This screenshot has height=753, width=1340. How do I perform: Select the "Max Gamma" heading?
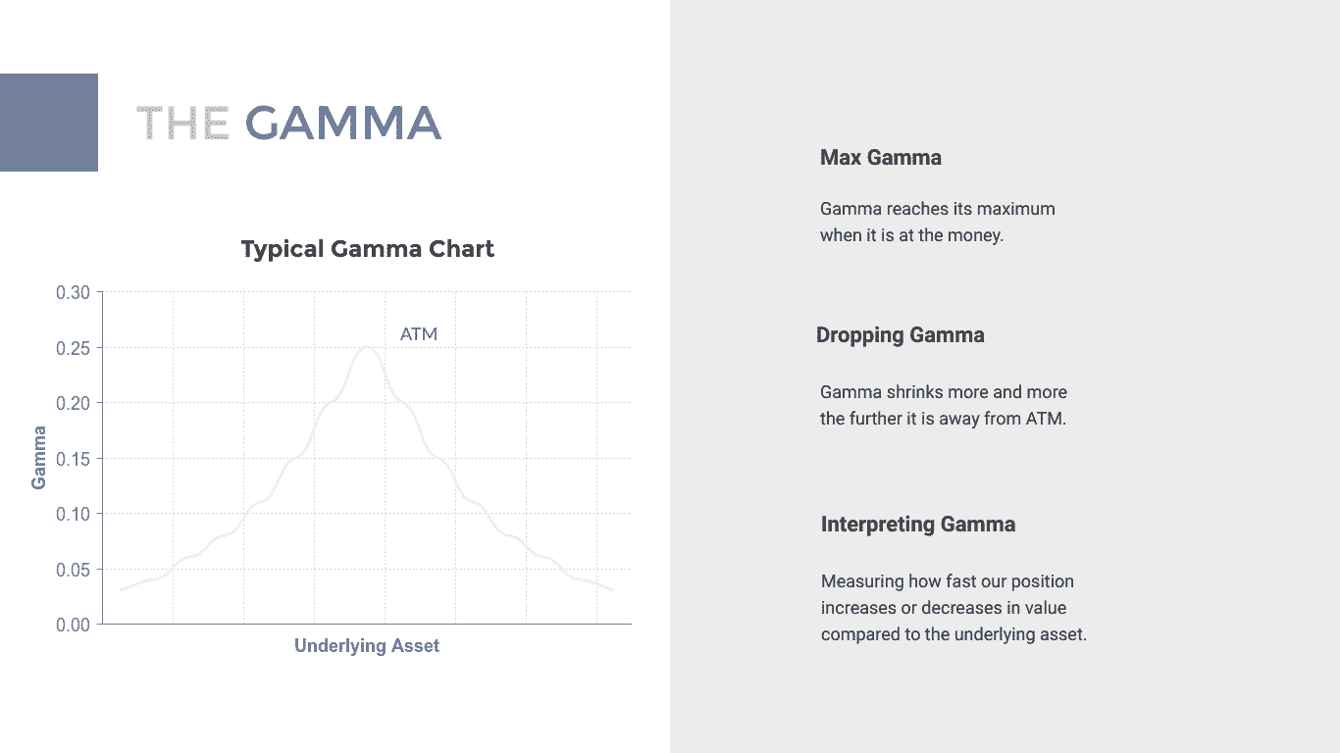click(x=881, y=158)
